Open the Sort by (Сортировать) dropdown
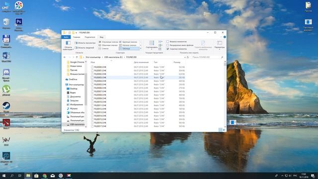 point(152,45)
